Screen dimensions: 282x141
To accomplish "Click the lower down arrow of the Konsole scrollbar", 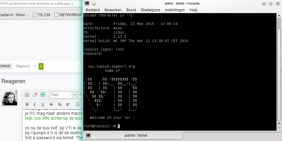I will pyautogui.click(x=279, y=128).
